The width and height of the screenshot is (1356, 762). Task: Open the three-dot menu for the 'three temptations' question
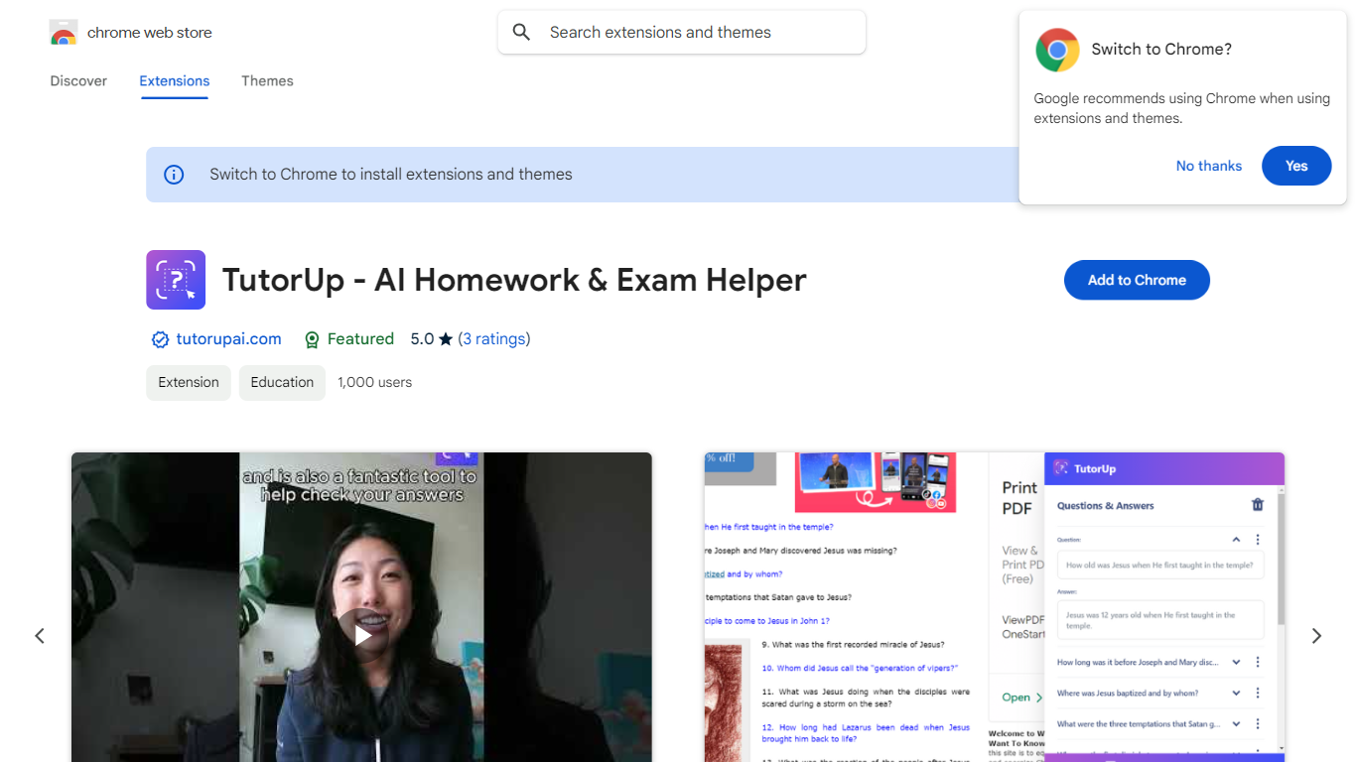[x=1258, y=723]
